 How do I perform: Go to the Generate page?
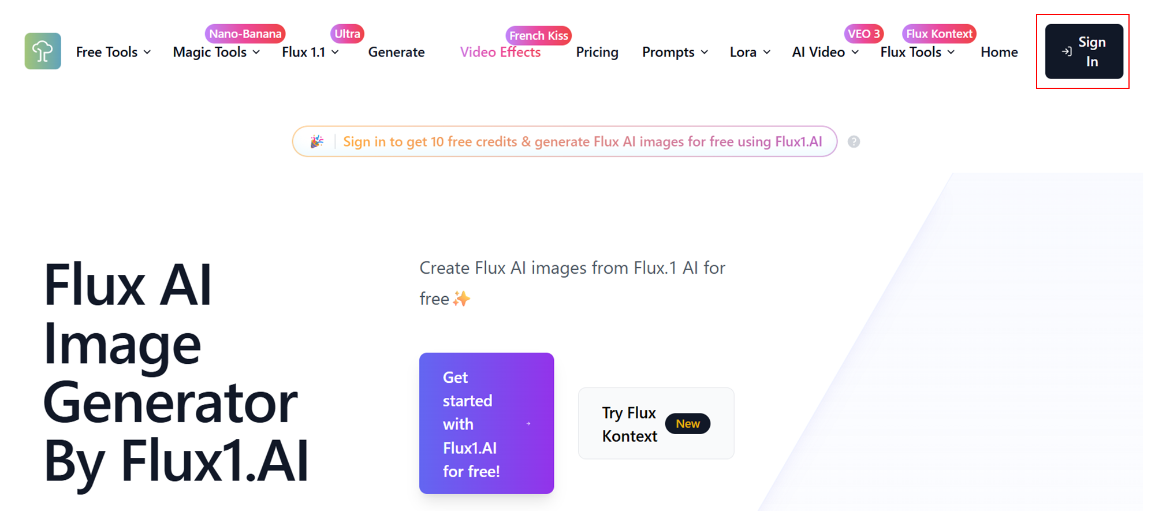(396, 52)
